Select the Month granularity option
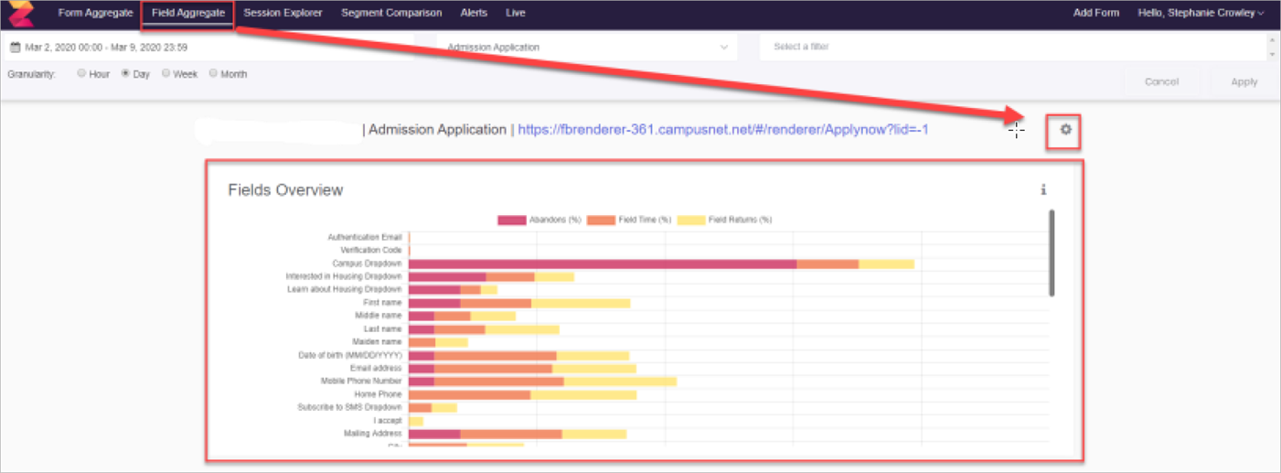The image size is (1281, 473). [x=213, y=74]
